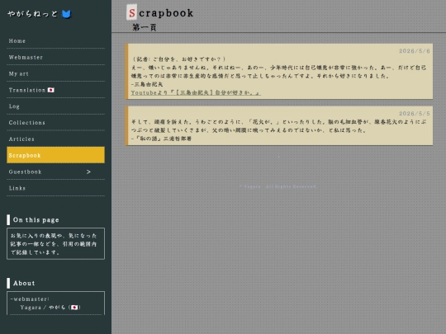Screen dimensions: 446x334
Task: Open the YouTube 三島由紀夫 quote link
Action: 196,92
